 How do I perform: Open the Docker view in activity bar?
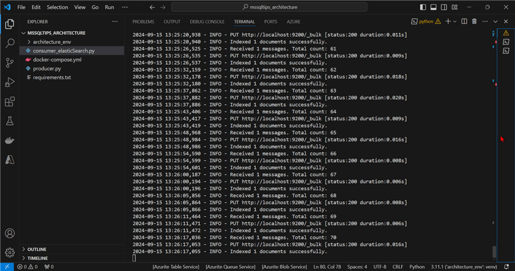click(10, 140)
